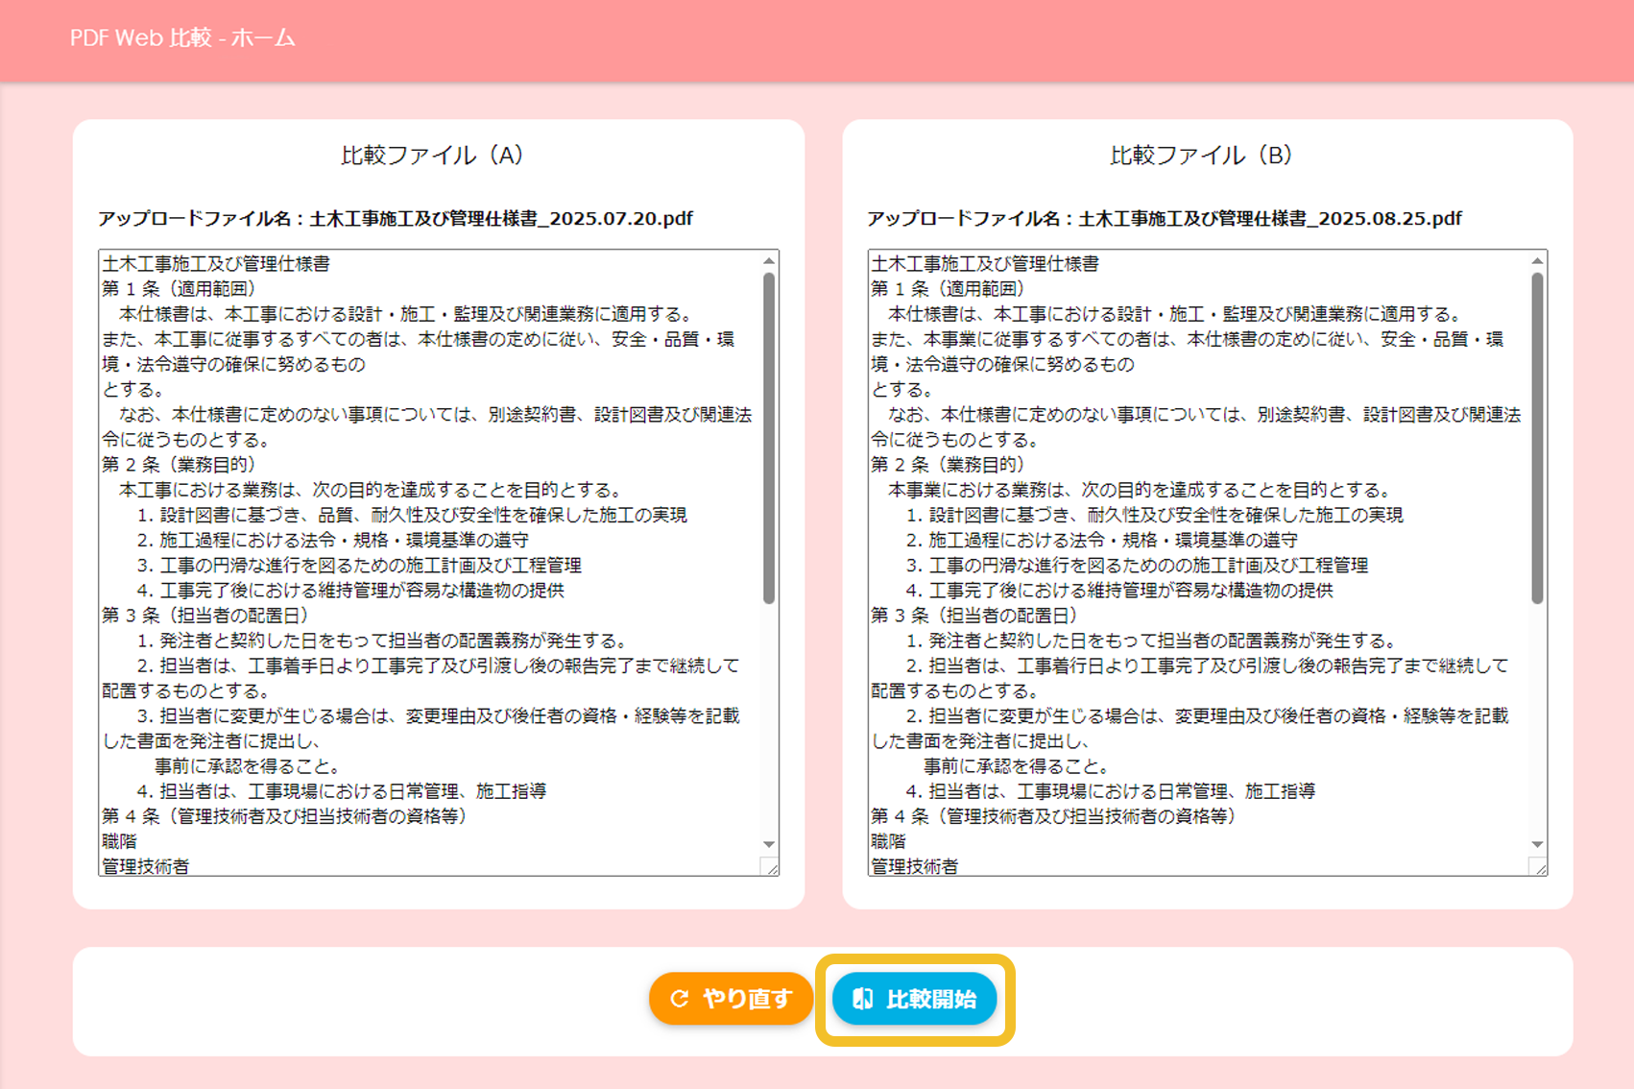Select the 比較ファイル（A）heading
The image size is (1634, 1089).
coord(432,156)
